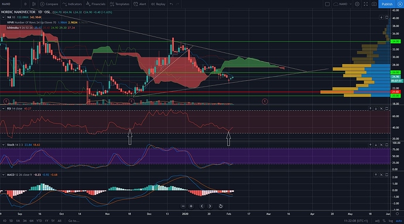404x224 pixels.
Task: Move the RSI pane down
Action: [x=376, y=109]
